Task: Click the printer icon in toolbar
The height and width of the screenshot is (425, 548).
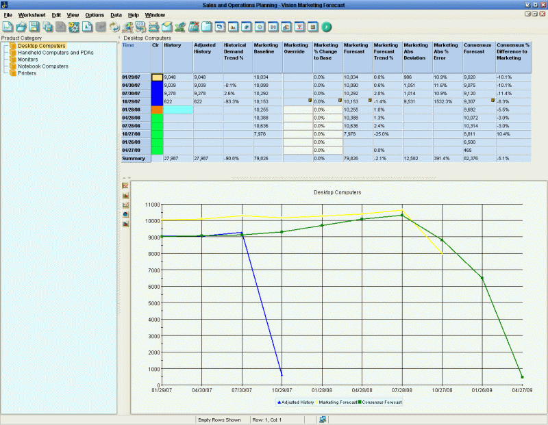Action: click(x=153, y=27)
